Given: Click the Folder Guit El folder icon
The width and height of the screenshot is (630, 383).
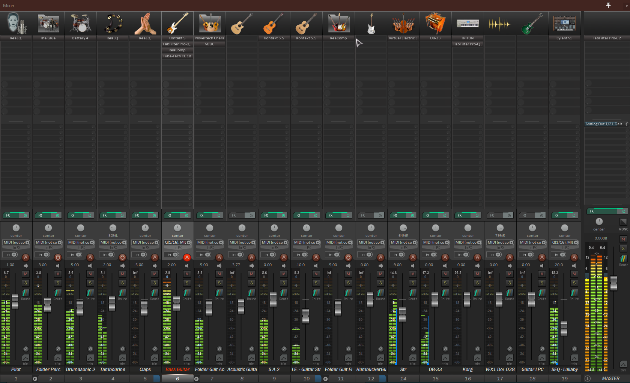Looking at the screenshot, I should [x=339, y=24].
